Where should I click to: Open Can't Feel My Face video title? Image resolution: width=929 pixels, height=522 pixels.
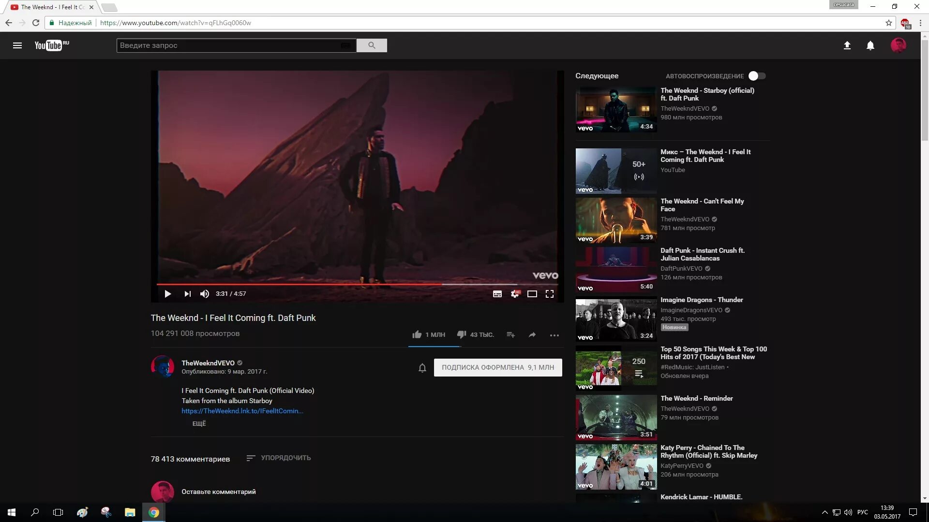(702, 205)
